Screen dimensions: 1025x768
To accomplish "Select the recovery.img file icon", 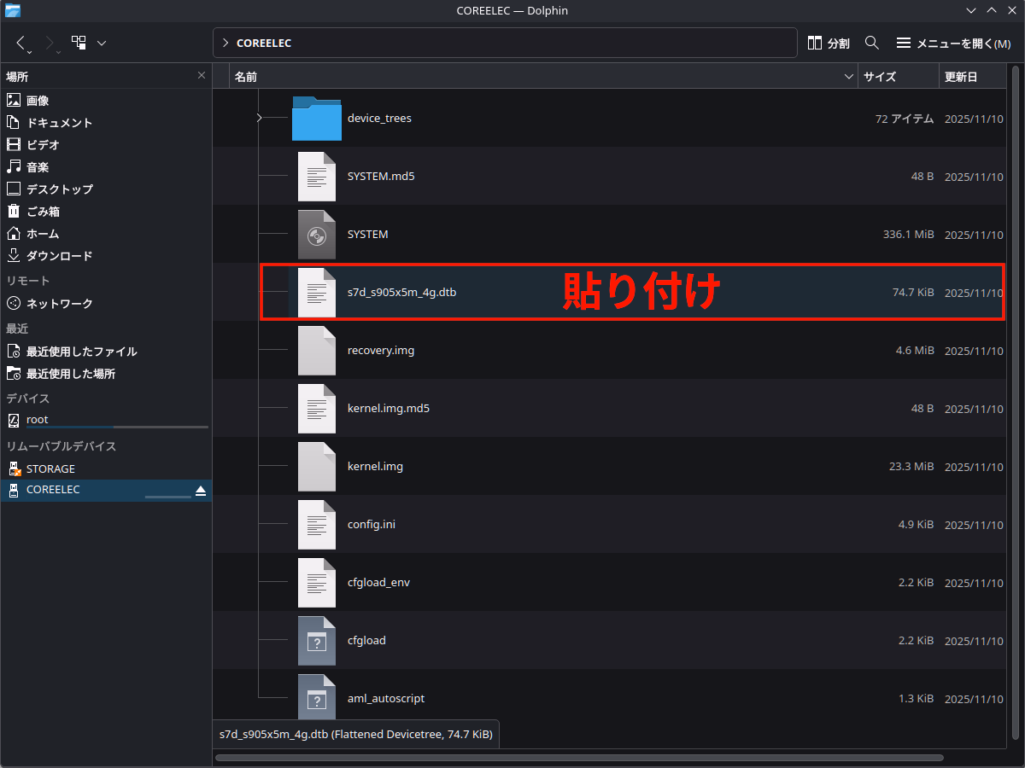I will point(317,350).
